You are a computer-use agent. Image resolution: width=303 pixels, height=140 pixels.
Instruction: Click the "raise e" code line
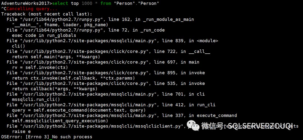(21, 132)
